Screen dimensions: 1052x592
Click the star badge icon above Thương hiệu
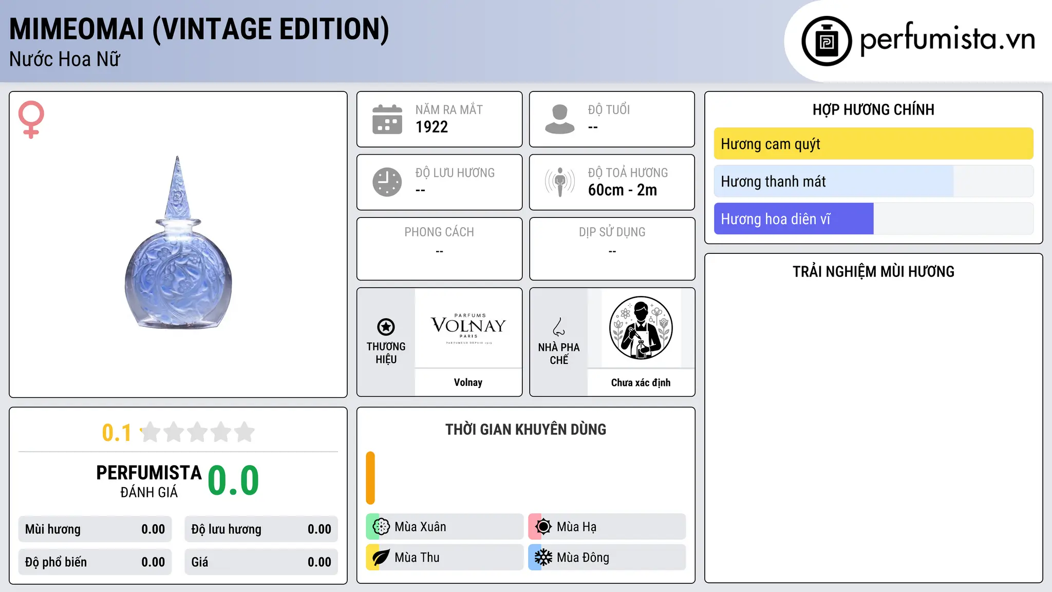[386, 327]
